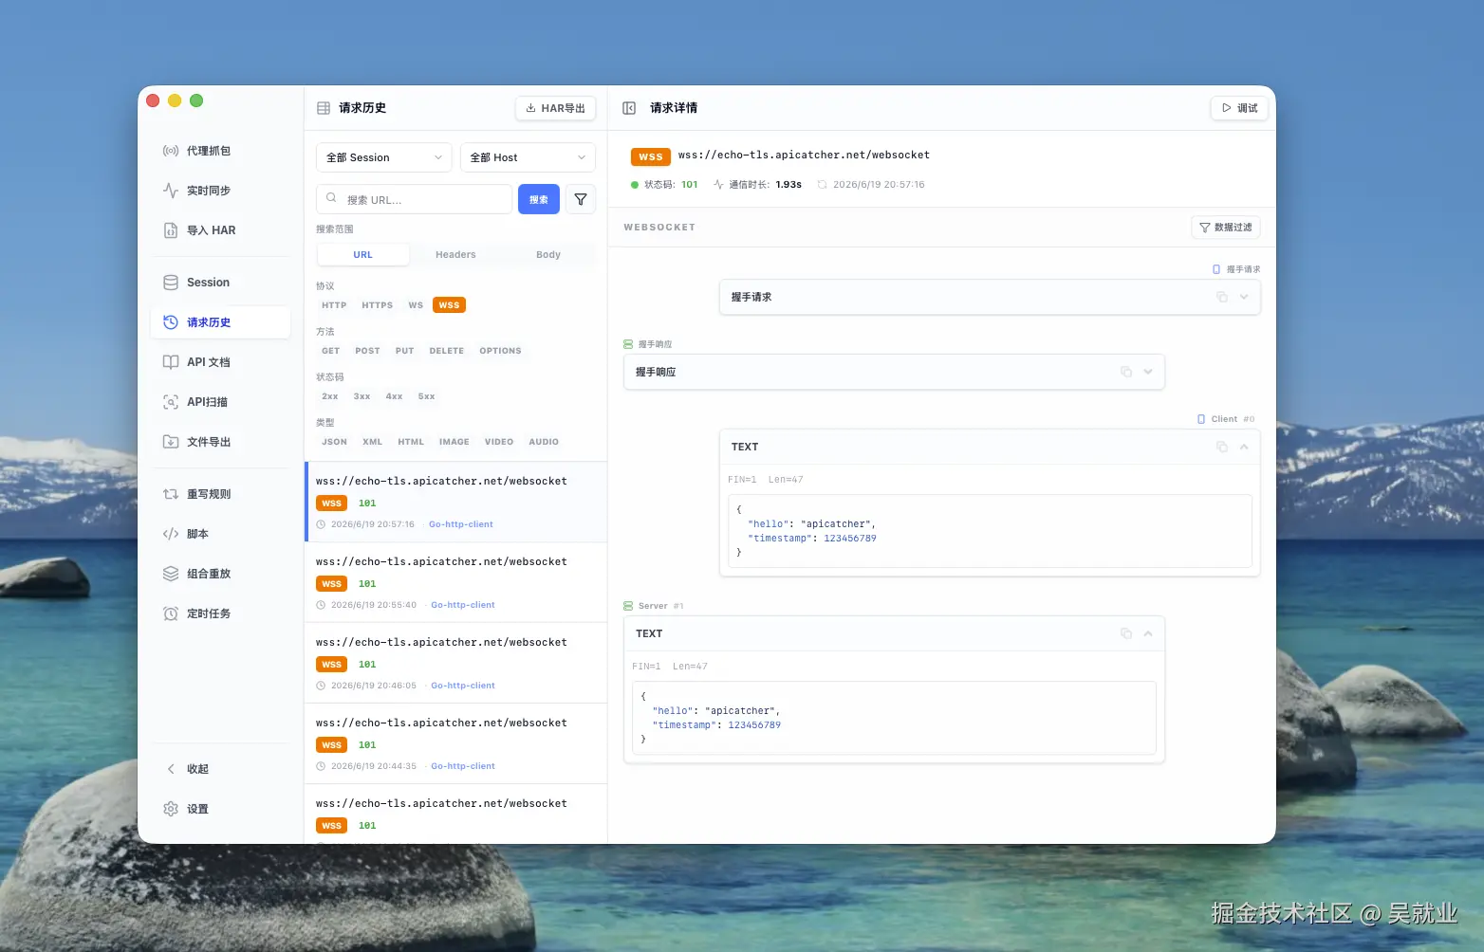The width and height of the screenshot is (1484, 952).
Task: Toggle the 3xx status code filter
Action: coord(362,396)
